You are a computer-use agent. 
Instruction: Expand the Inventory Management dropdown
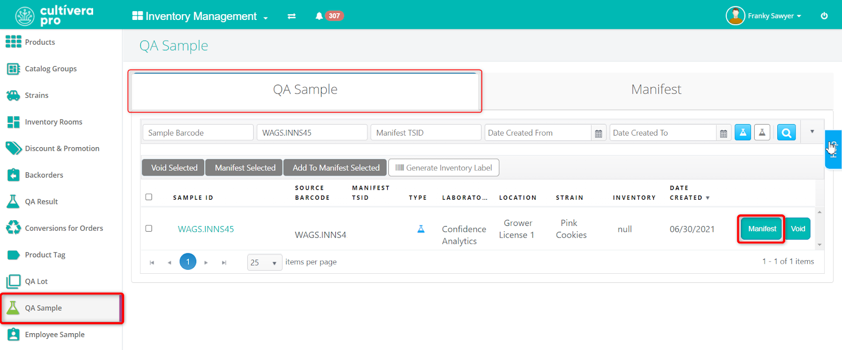click(200, 16)
